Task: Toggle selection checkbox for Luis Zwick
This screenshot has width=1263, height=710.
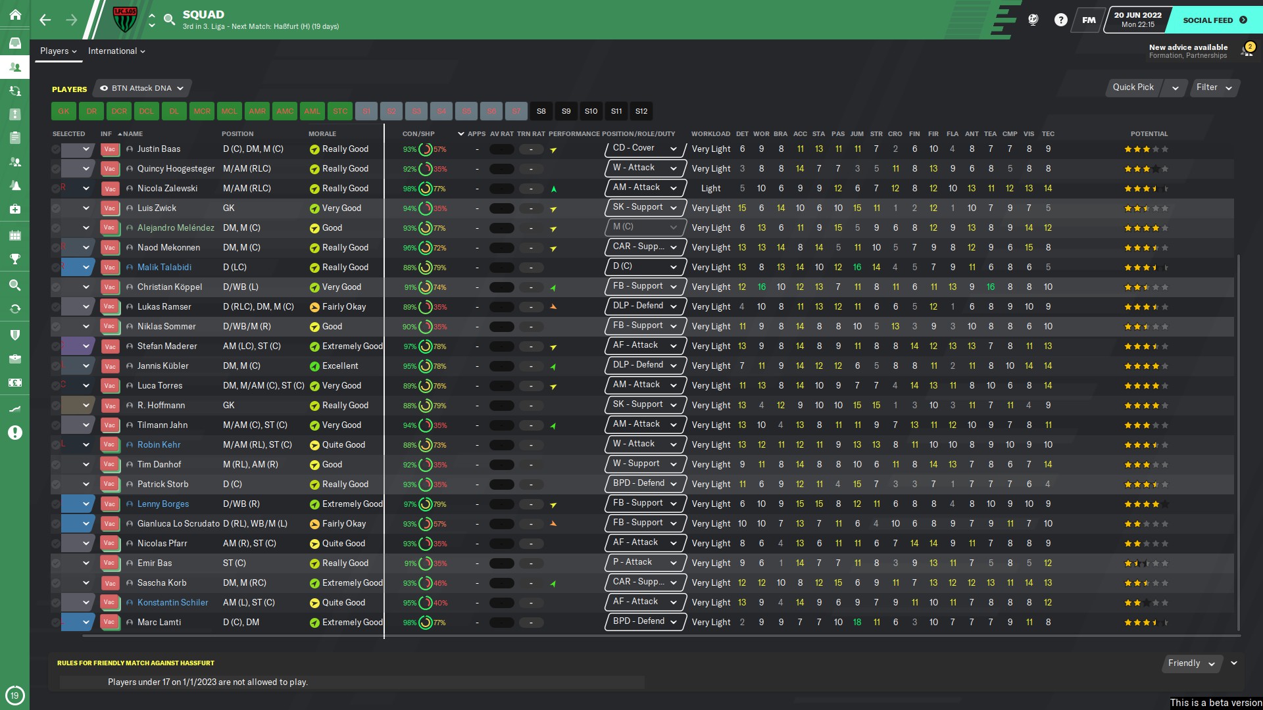Action: 56,209
